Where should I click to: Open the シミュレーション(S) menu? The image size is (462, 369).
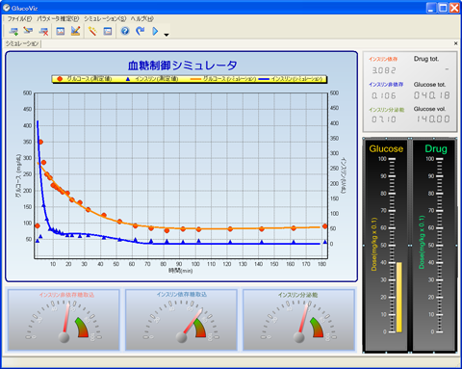click(x=105, y=18)
